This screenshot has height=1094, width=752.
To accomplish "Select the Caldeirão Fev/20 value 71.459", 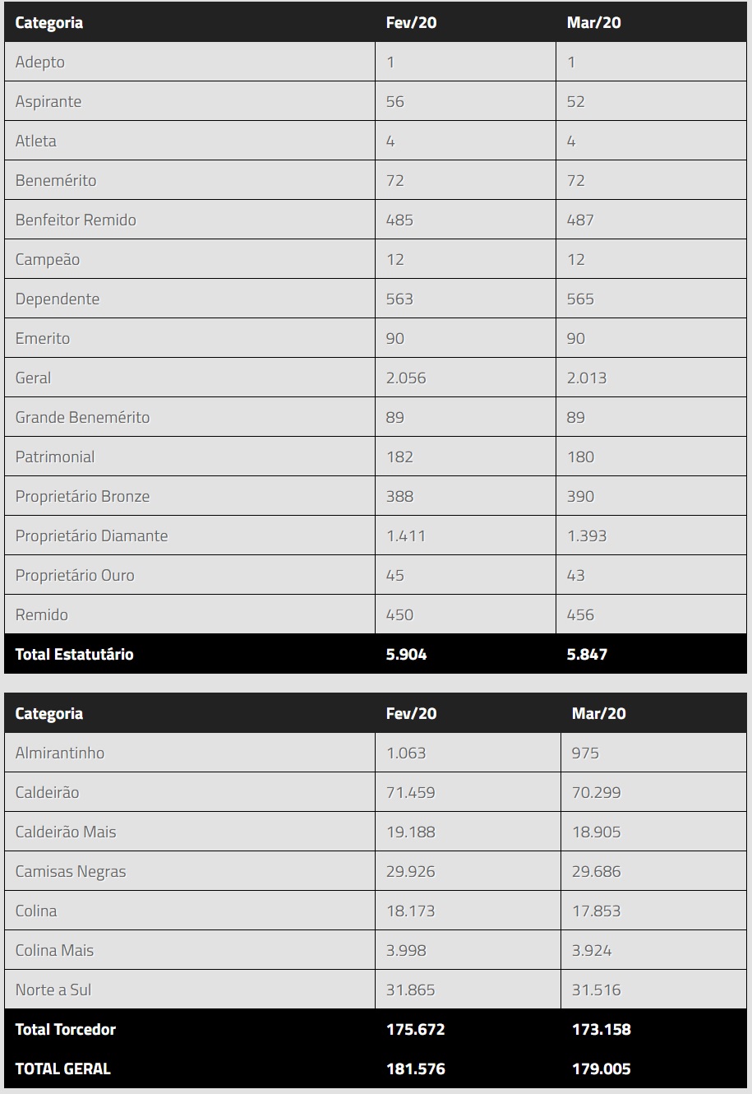I will click(410, 793).
